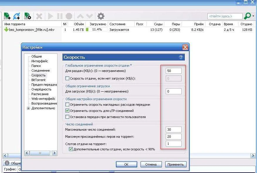Screen dimensions: 257x173
Task: Open Preferences via the gear icon
Action: (x=101, y=16)
